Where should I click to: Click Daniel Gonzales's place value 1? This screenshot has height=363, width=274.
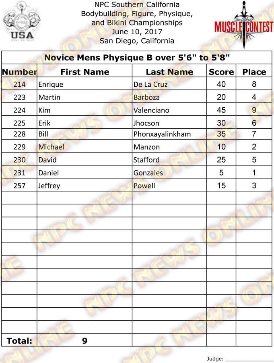pyautogui.click(x=254, y=173)
